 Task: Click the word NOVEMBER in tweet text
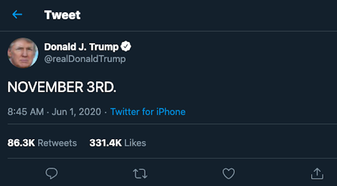point(45,87)
